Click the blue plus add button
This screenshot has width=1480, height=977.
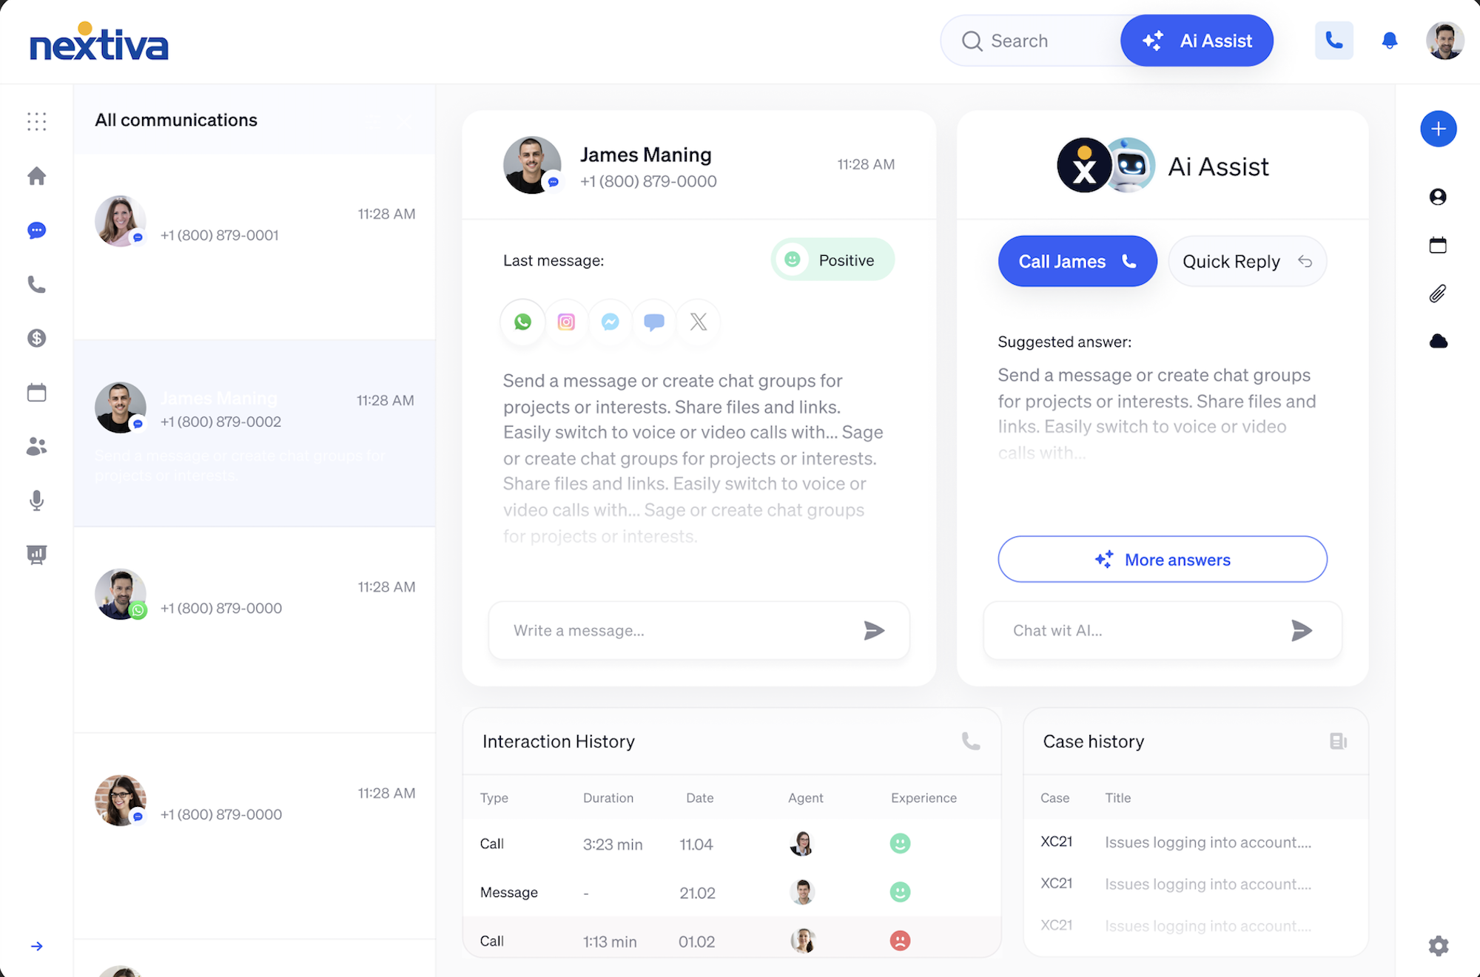pyautogui.click(x=1438, y=129)
